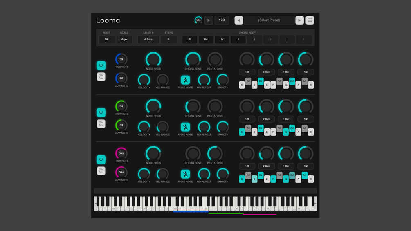This screenshot has height=231, width=411.
Task: Click NOTE PROB knob in second row
Action: click(153, 107)
